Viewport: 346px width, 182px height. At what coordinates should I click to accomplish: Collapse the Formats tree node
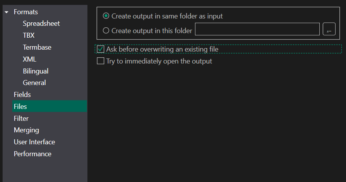(x=7, y=12)
